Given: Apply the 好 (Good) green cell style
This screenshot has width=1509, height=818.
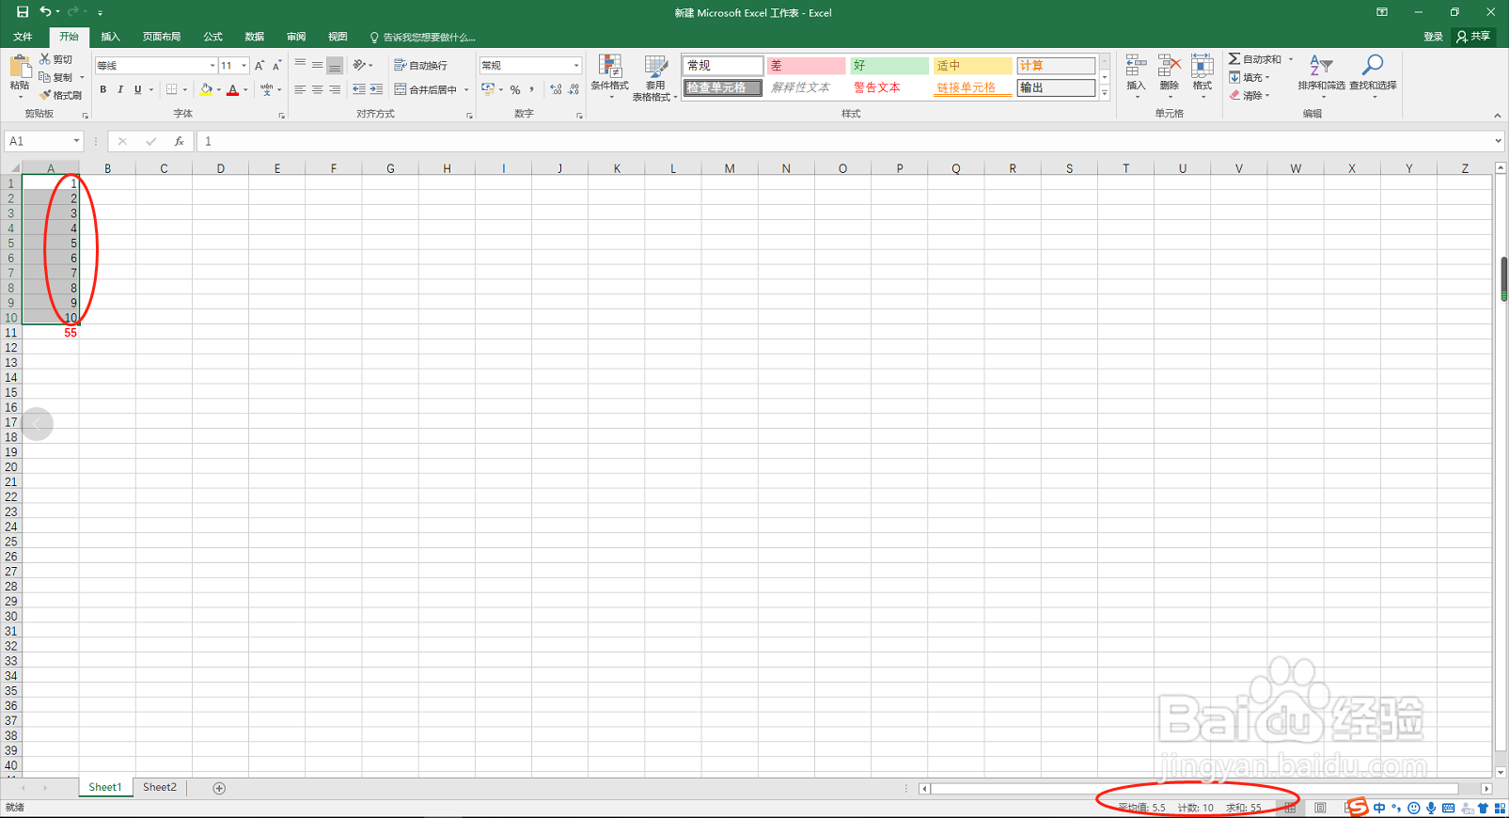Looking at the screenshot, I should click(x=888, y=66).
